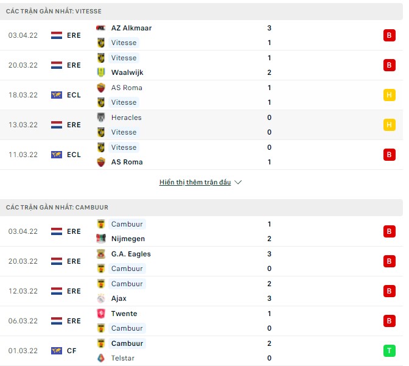Click the Heracles team crest icon
The image size is (409, 366).
(x=101, y=118)
